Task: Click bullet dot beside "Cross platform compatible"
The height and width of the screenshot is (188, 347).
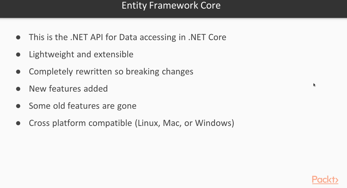Action: tap(18, 124)
